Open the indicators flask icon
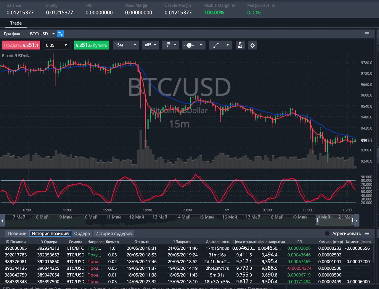The image size is (379, 289). pyautogui.click(x=240, y=45)
